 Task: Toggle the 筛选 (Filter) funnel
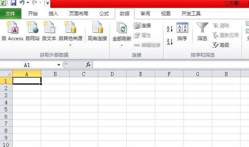(x=202, y=32)
